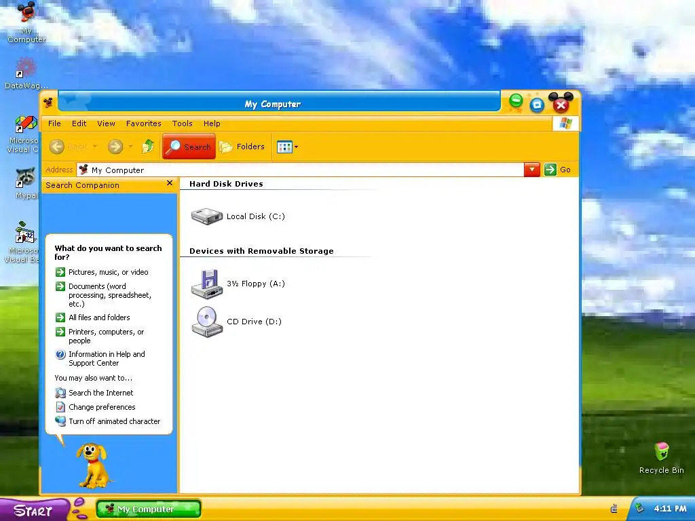Click the animated dog search character
This screenshot has width=695, height=521.
(92, 465)
